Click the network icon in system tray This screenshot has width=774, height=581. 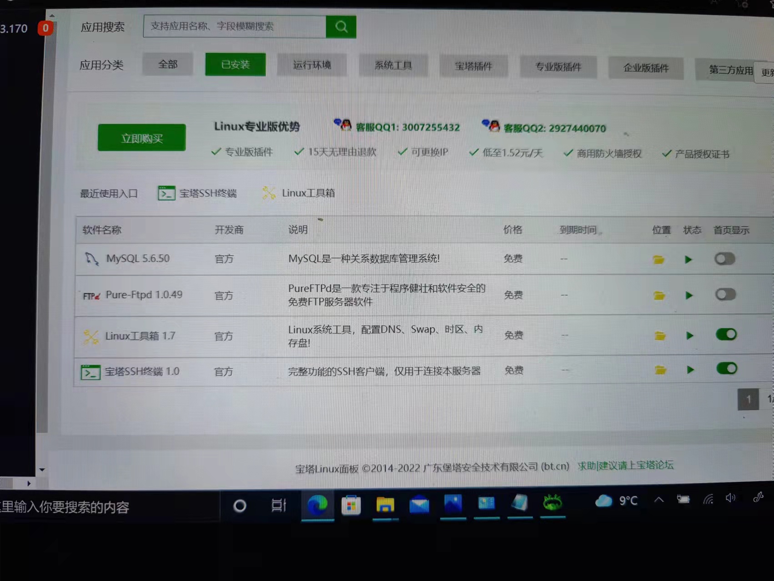pos(708,499)
